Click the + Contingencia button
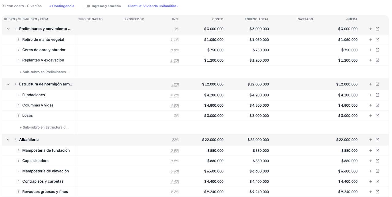Viewport: 392px width, 197px height. coord(62,6)
